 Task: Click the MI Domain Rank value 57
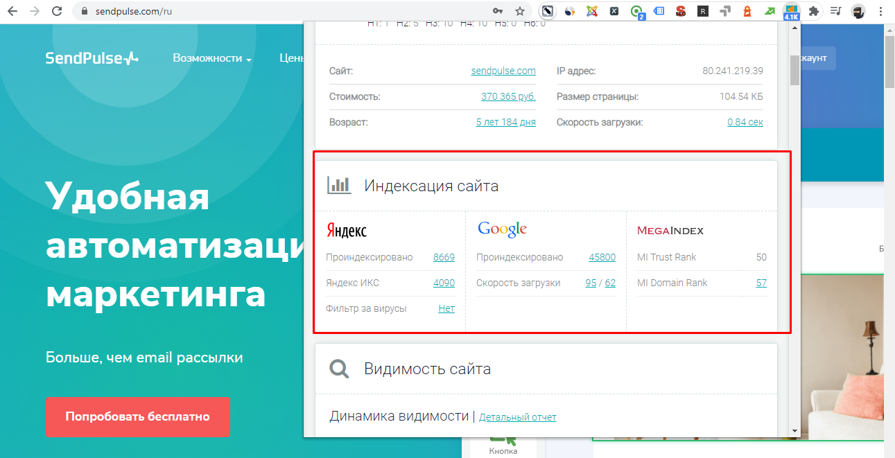pos(761,283)
